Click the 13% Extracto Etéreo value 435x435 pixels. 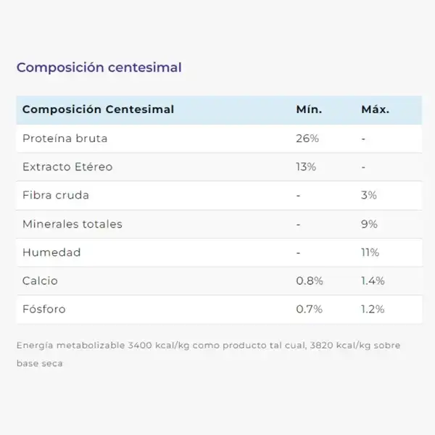coord(306,167)
